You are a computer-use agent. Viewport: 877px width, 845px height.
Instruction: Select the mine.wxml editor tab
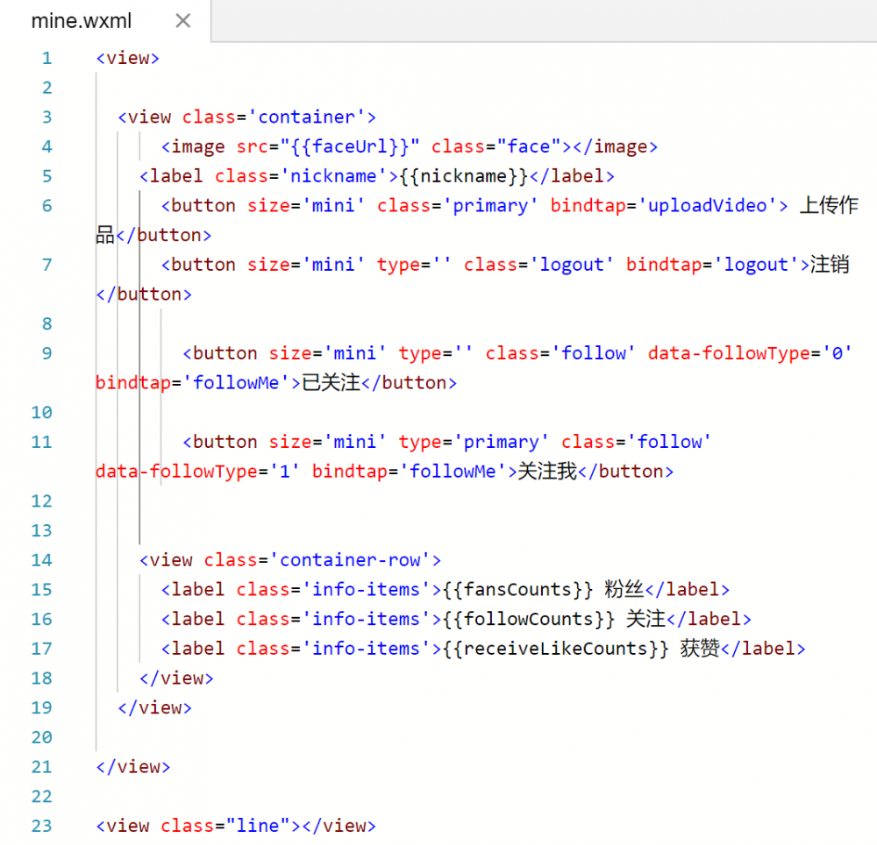click(x=105, y=21)
